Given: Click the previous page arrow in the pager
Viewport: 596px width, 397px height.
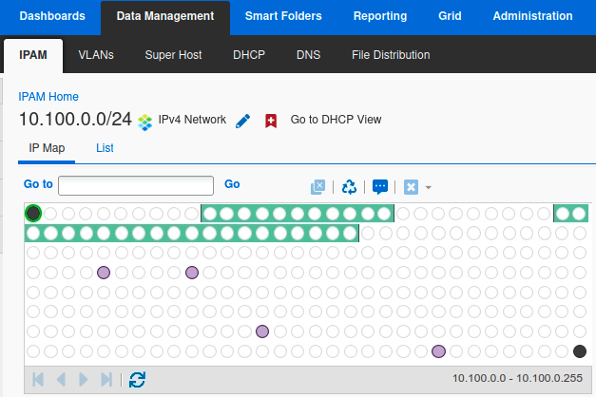Looking at the screenshot, I should [61, 379].
